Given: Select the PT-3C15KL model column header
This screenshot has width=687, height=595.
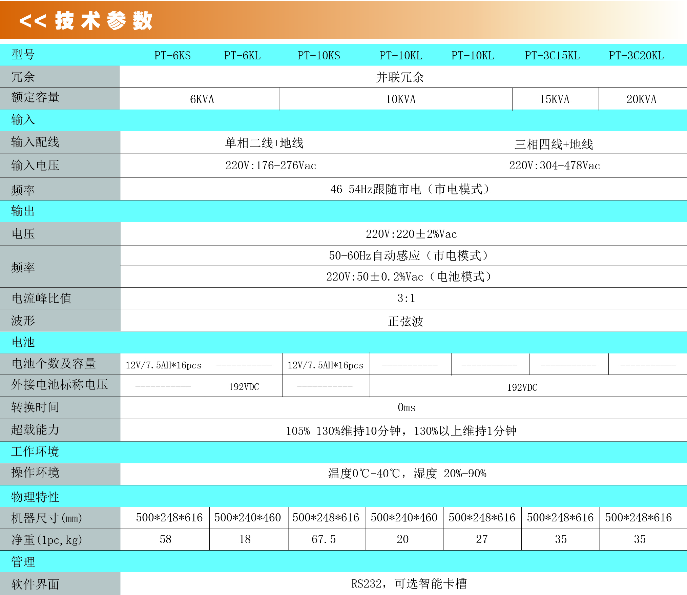Looking at the screenshot, I should pos(552,55).
